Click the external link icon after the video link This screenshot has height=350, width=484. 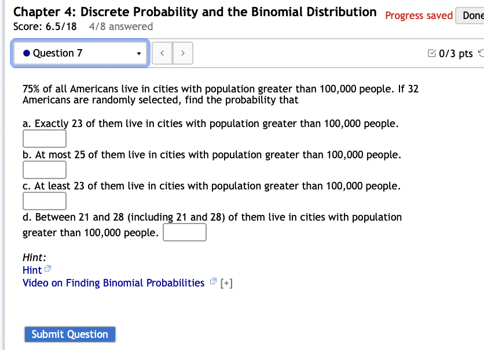tap(212, 281)
